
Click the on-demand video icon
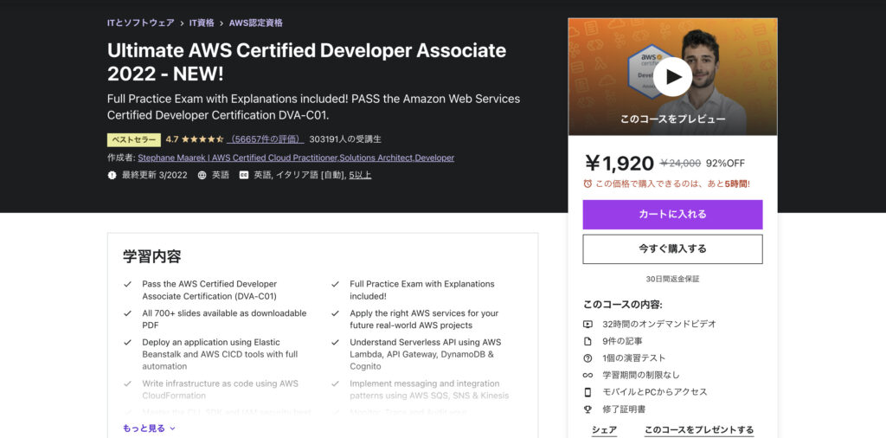(x=587, y=325)
